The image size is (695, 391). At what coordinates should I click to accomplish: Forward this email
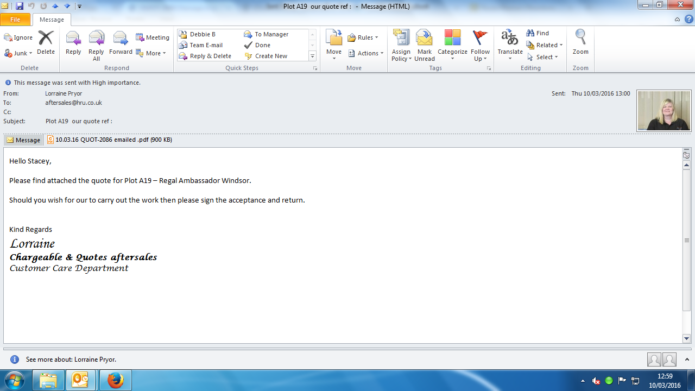(121, 43)
